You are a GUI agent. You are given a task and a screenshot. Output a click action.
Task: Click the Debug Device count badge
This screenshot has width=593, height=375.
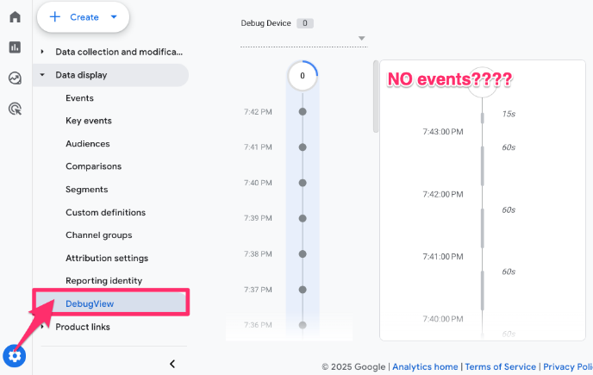[x=305, y=23]
